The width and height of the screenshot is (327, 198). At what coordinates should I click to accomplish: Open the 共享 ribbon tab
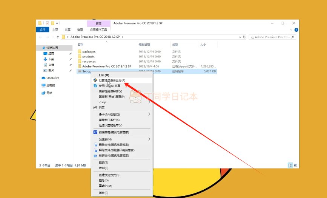click(68, 30)
